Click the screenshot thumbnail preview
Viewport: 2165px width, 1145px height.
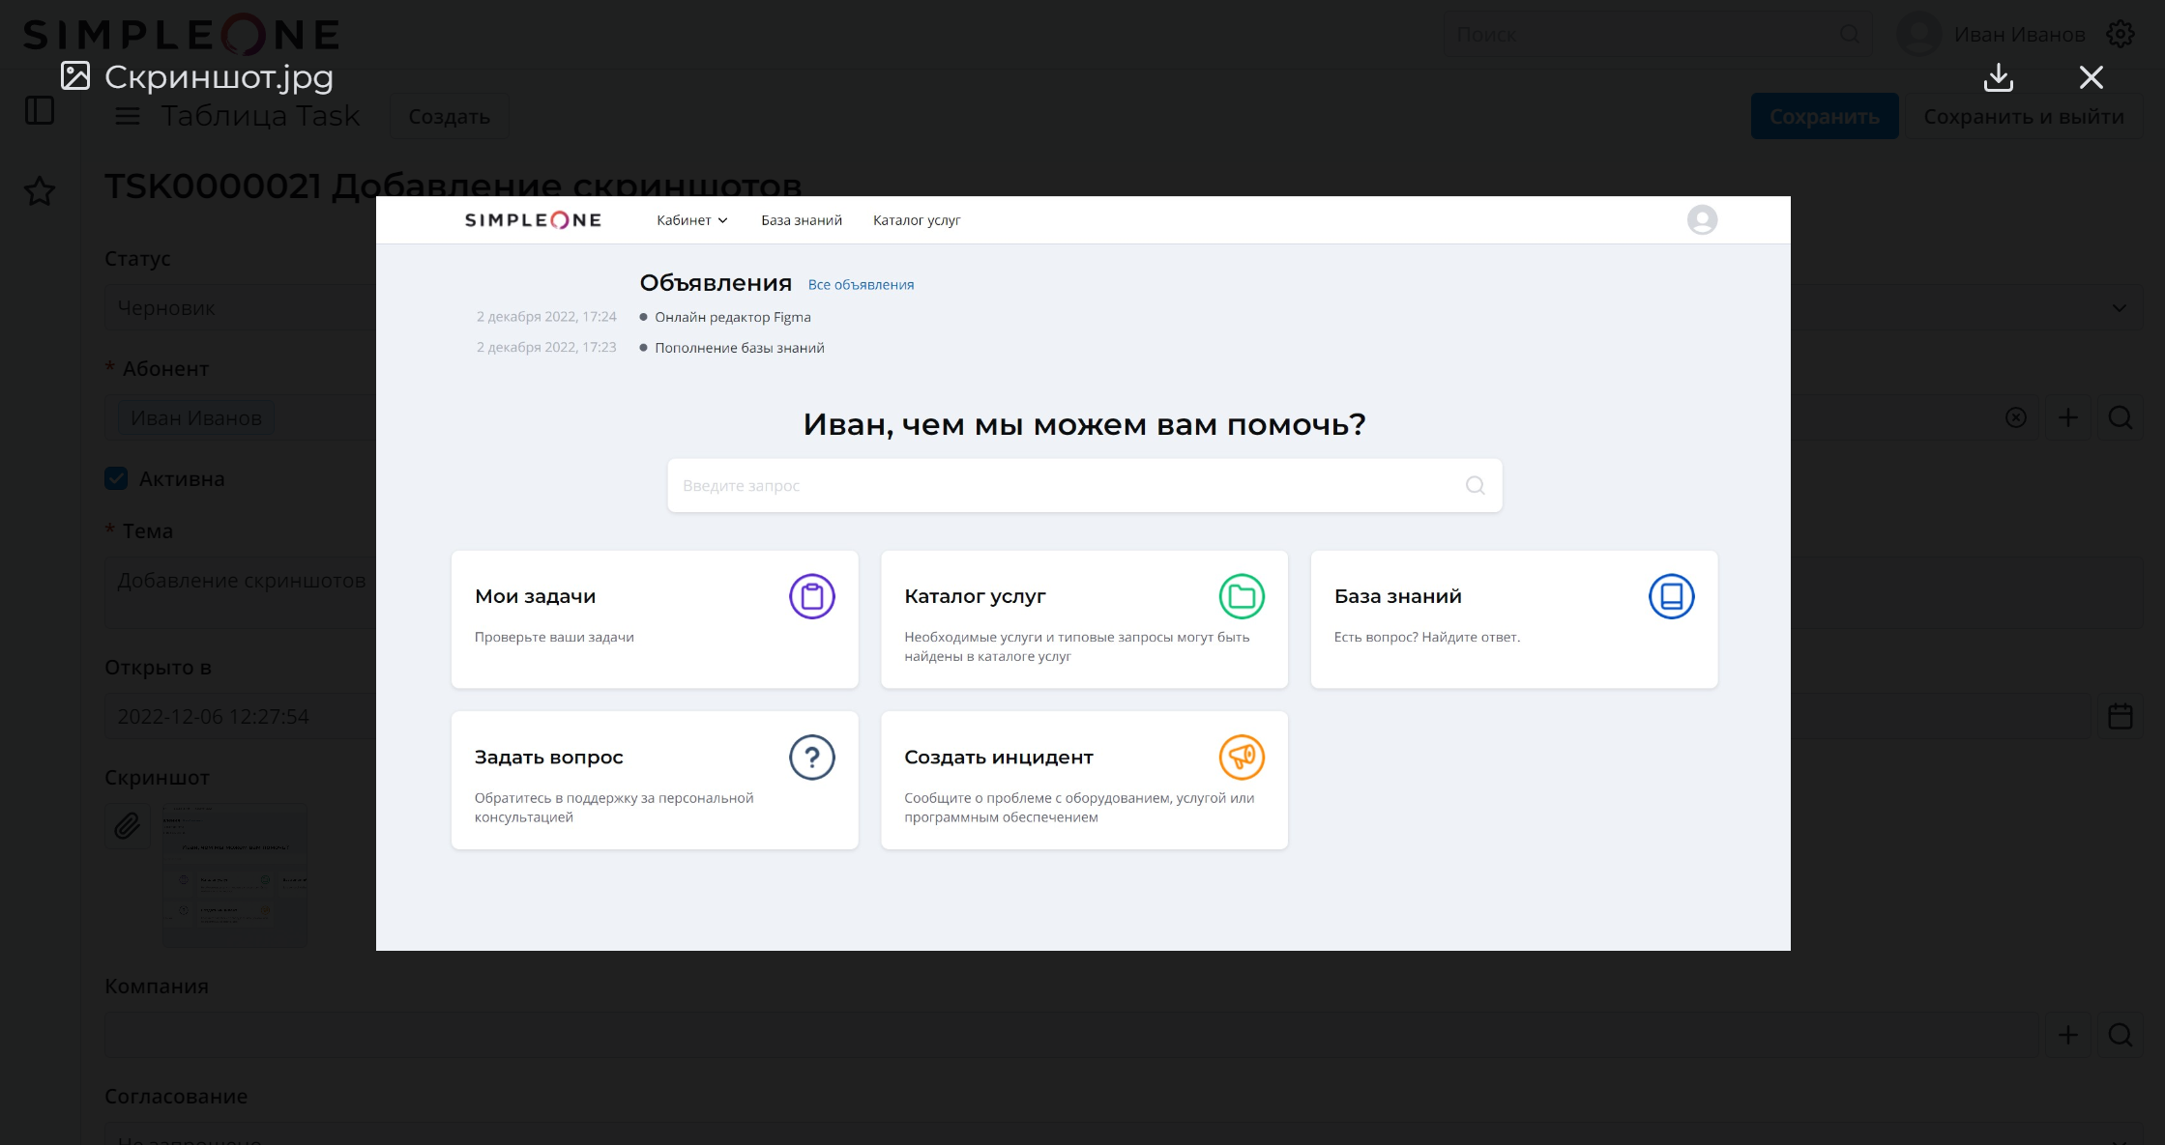click(x=234, y=874)
